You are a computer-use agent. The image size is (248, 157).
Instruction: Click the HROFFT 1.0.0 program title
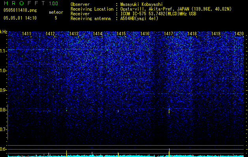pos(31,3)
